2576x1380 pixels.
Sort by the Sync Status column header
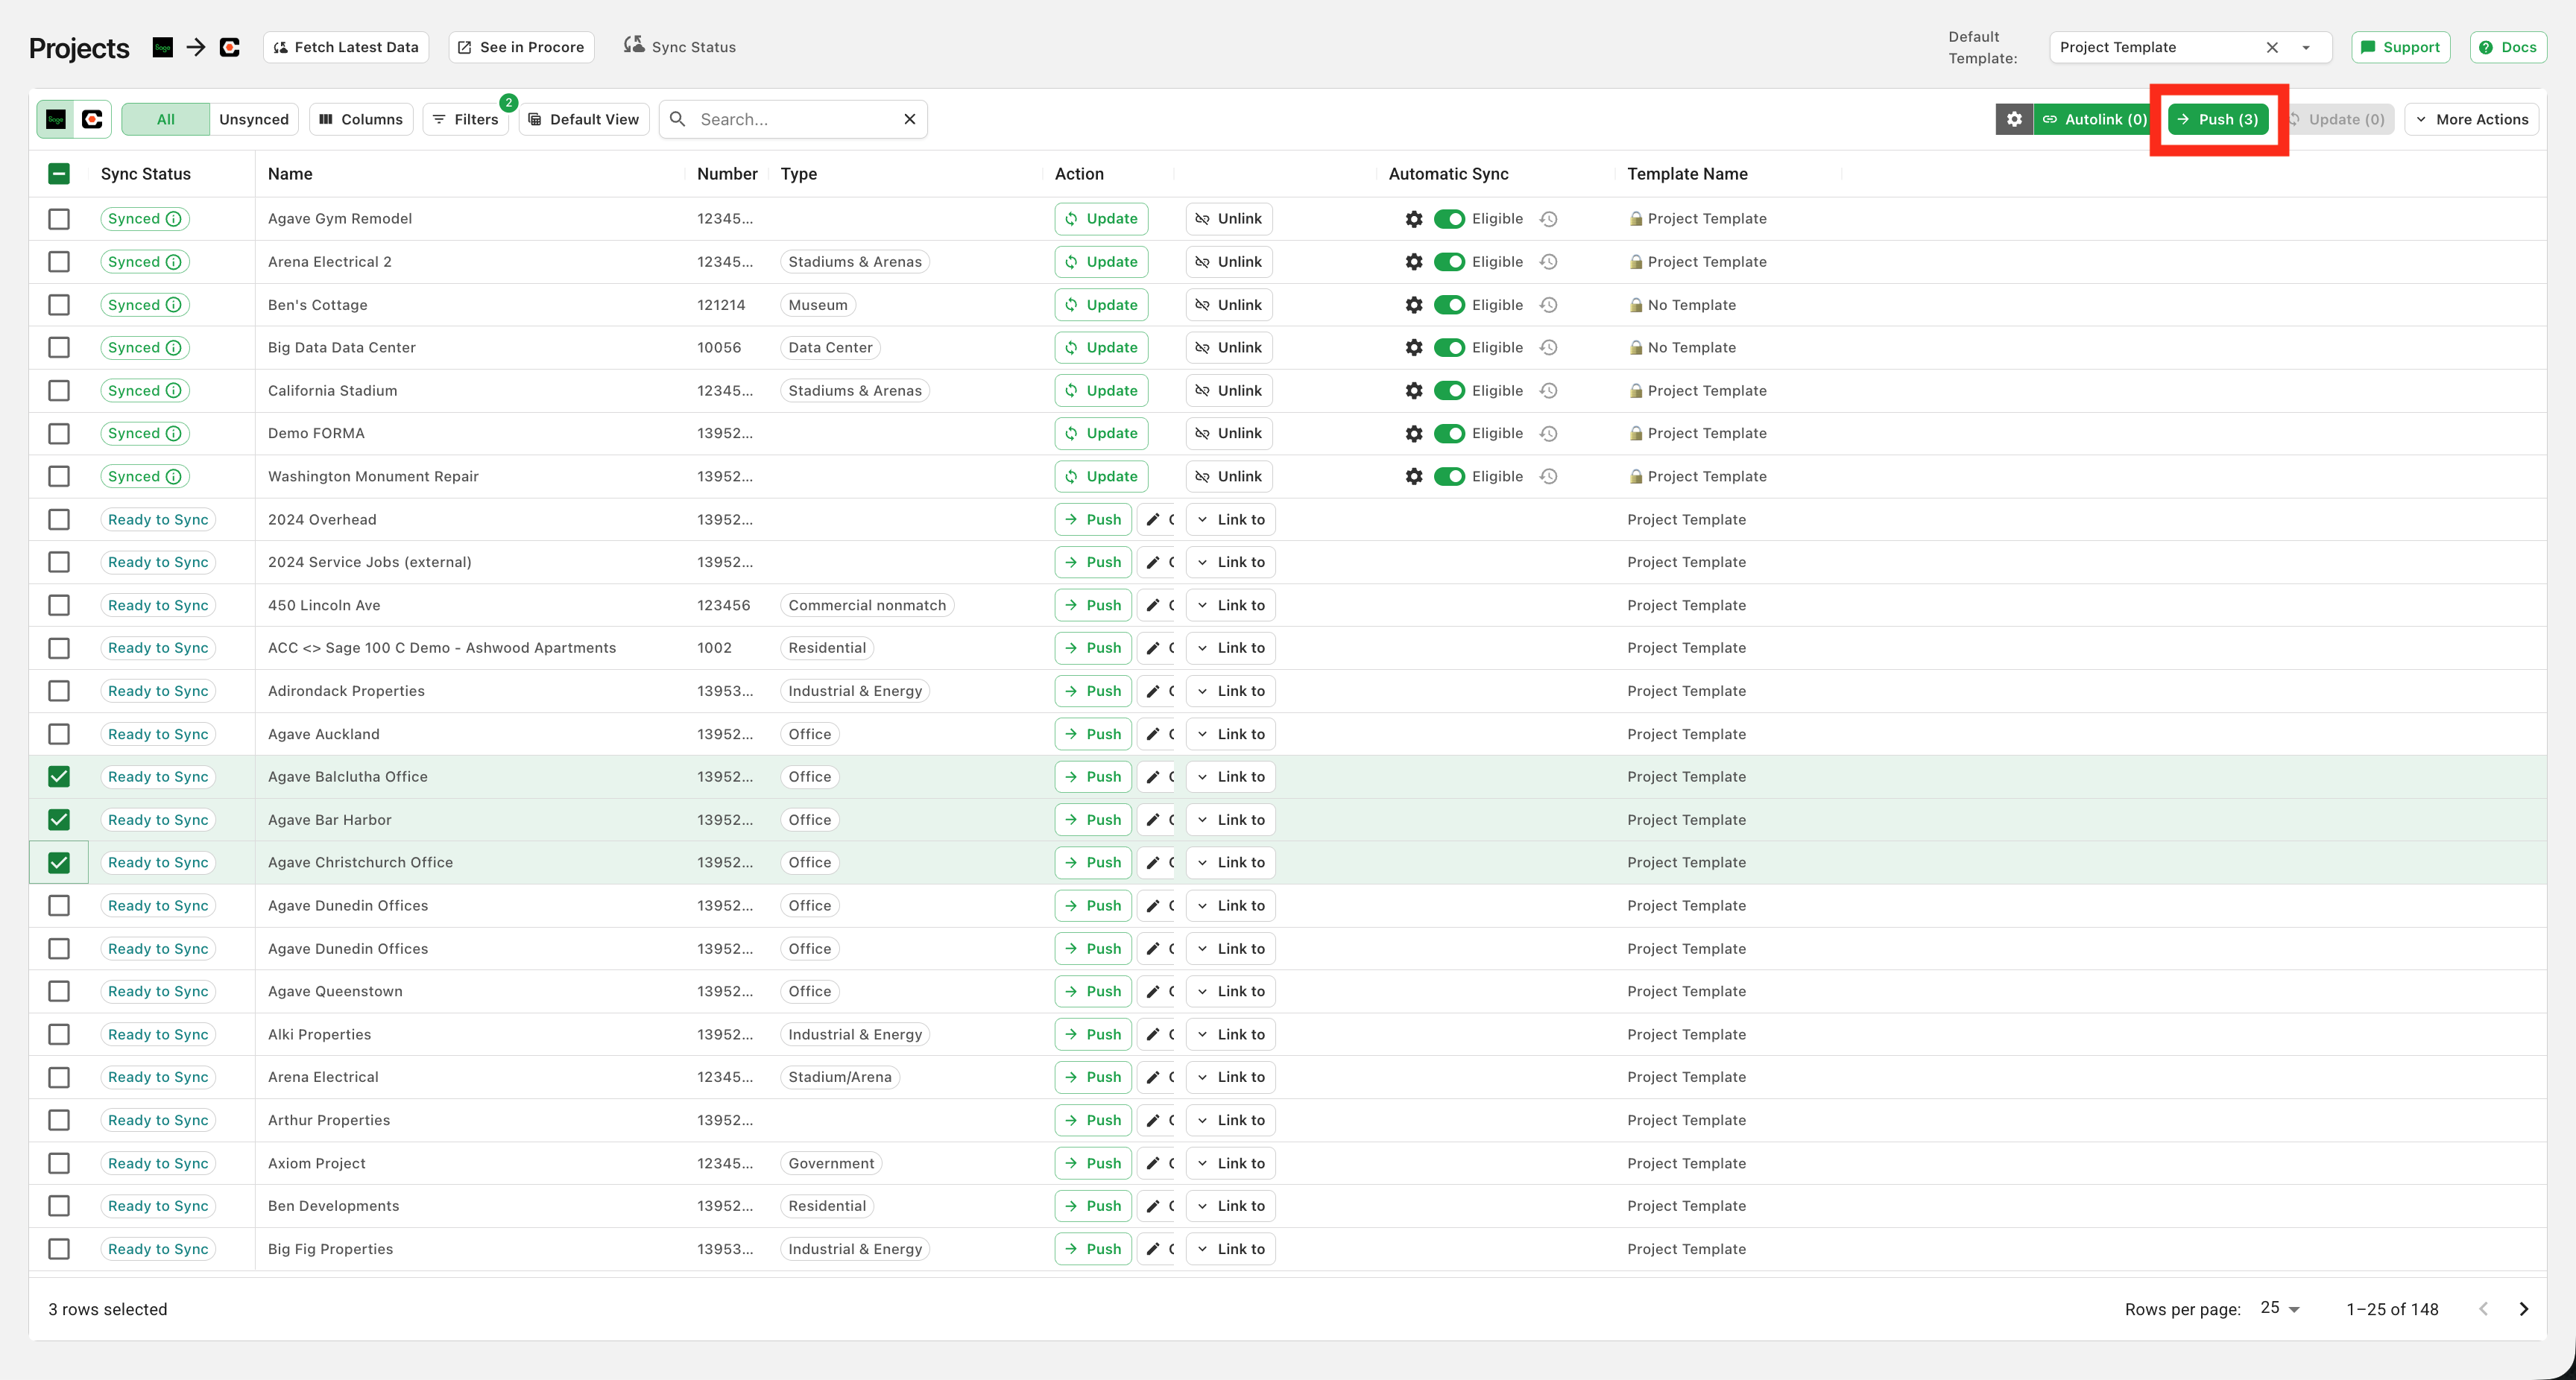pyautogui.click(x=146, y=174)
